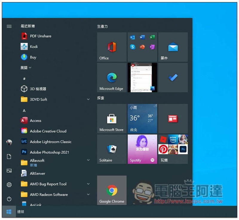Open the To Do checkmark tile
239x220 pixels.
(x=173, y=78)
